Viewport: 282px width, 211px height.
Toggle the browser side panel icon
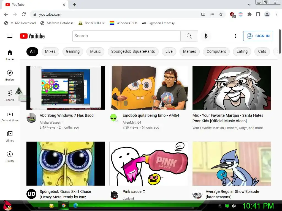pos(258,14)
